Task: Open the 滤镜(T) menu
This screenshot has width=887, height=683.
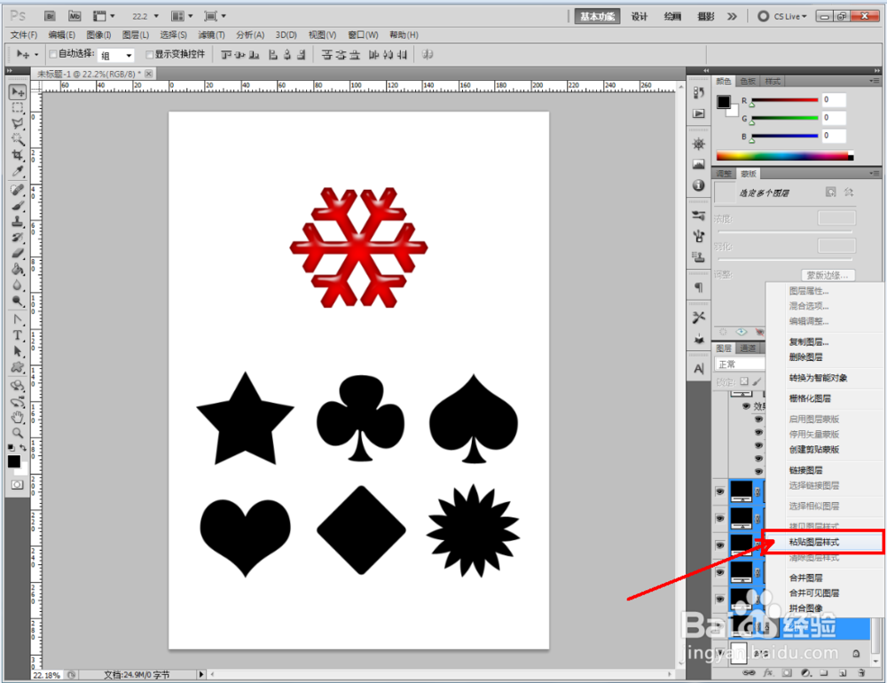Action: [212, 35]
